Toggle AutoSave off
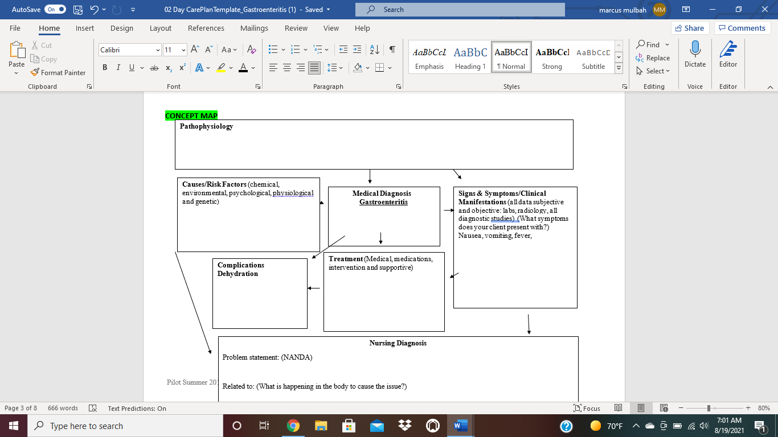Image resolution: width=778 pixels, height=437 pixels. 55,10
